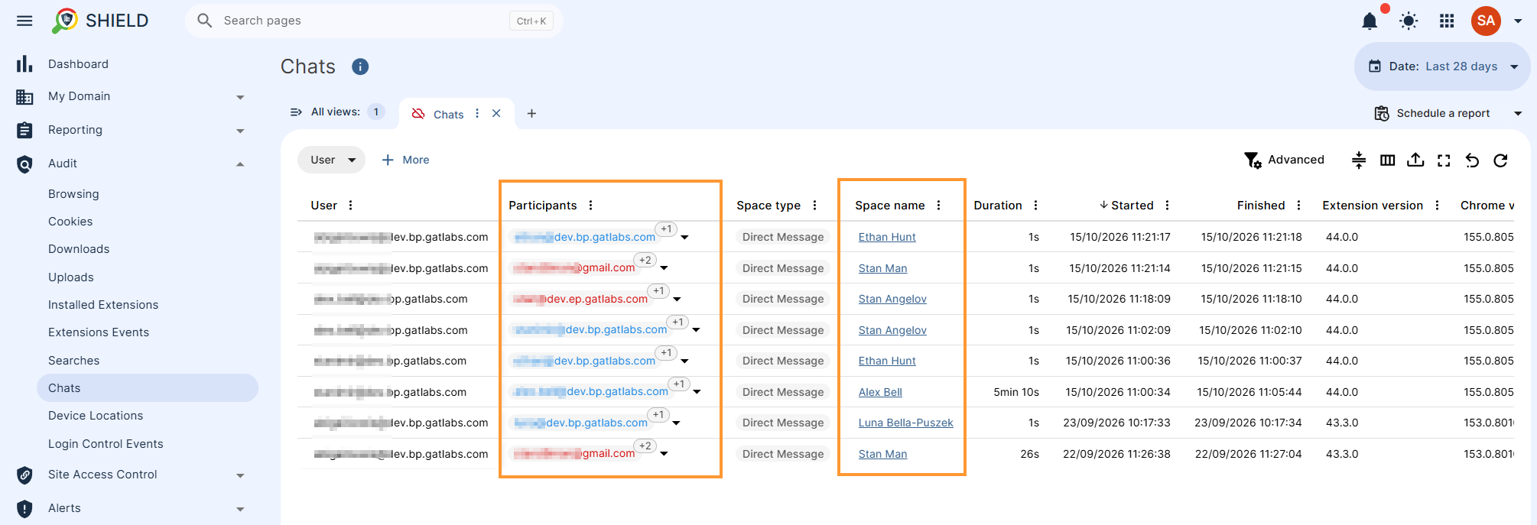This screenshot has height=525, width=1537.
Task: Open the apps grid launcher
Action: [x=1447, y=21]
